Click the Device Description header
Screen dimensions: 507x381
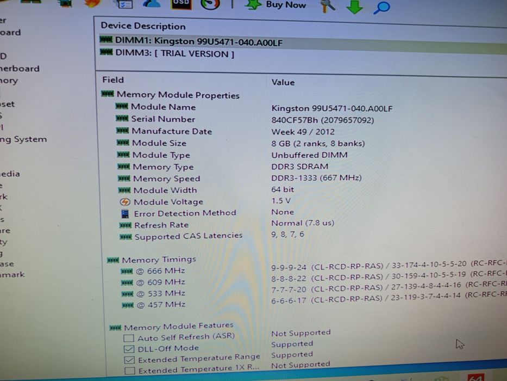click(x=143, y=26)
